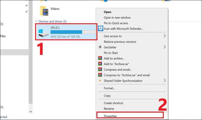Collapse the Devices and drives group
The height and width of the screenshot is (120, 202).
point(36,21)
